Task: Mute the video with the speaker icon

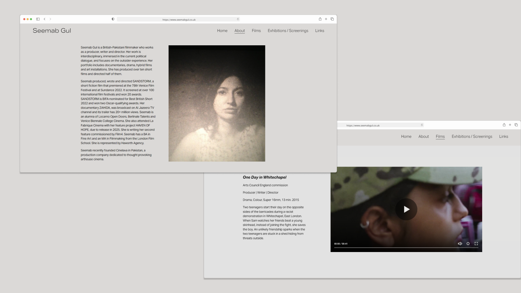Action: (460, 244)
